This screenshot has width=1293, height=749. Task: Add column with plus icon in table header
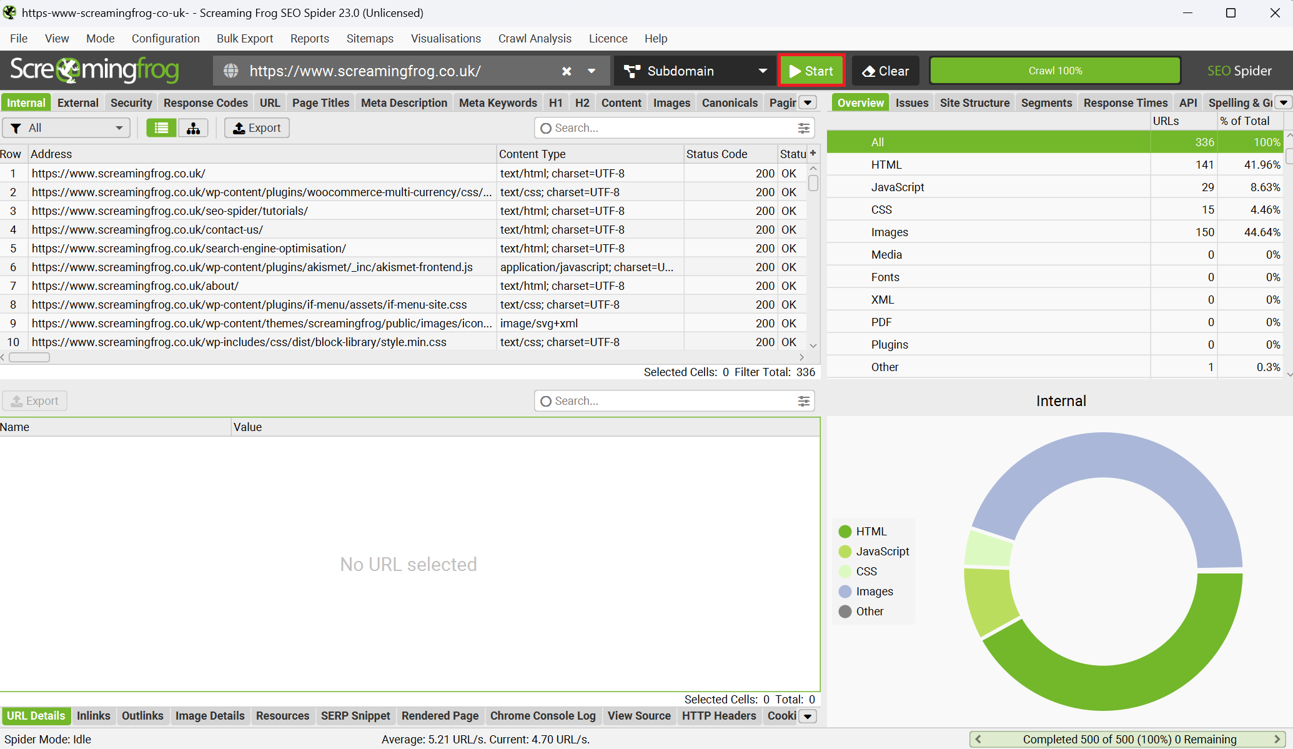pos(813,153)
